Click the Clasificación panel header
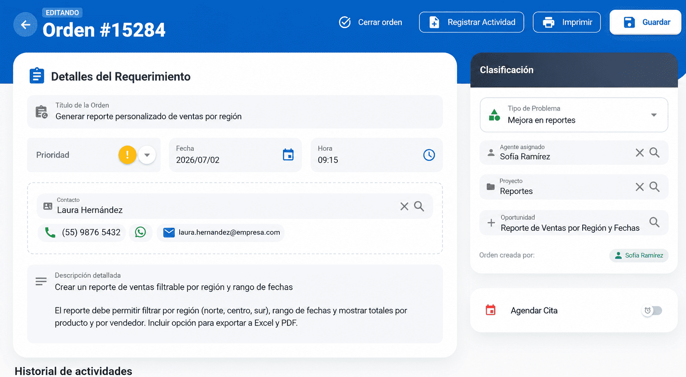The height and width of the screenshot is (377, 686). click(574, 70)
